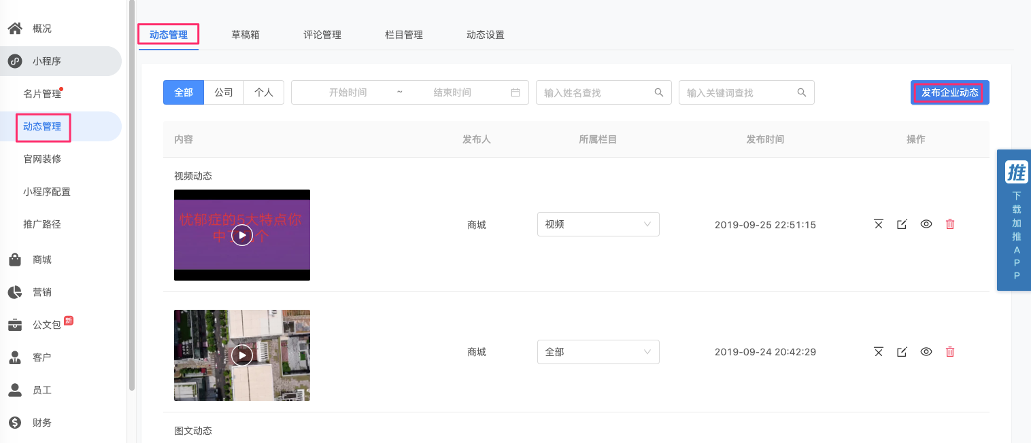Click the 2019-09-25 22:51:15 timestamp

tap(765, 224)
